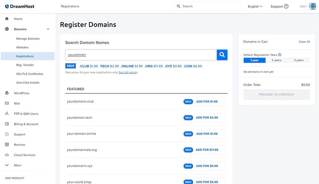Open Reg. Transfer in sidebar
319x184 pixels.
tap(25, 65)
